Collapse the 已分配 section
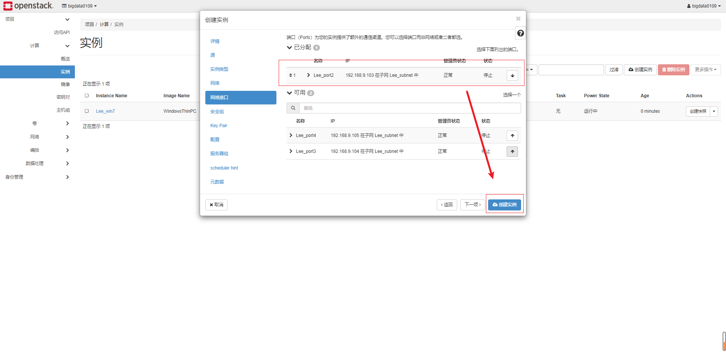This screenshot has height=358, width=726. [290, 47]
